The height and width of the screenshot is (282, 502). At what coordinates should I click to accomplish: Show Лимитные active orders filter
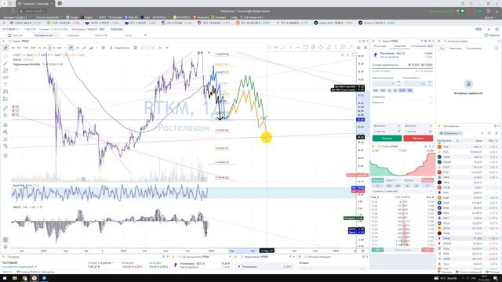455,49
